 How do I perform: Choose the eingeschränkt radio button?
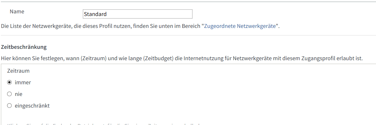pos(9,106)
